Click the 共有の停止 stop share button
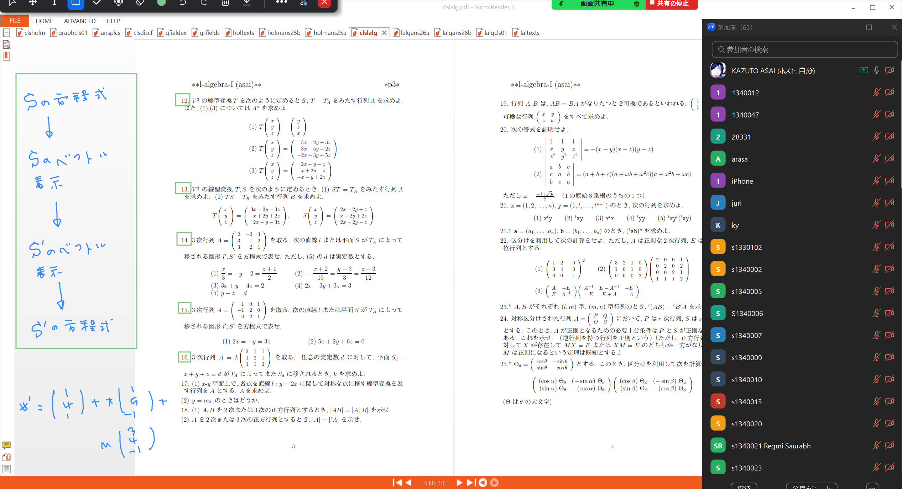The width and height of the screenshot is (902, 489). click(x=672, y=4)
